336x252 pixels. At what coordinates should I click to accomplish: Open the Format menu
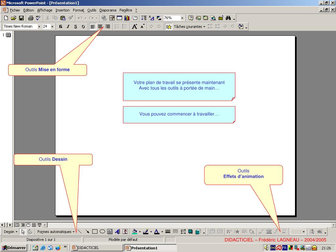point(78,10)
